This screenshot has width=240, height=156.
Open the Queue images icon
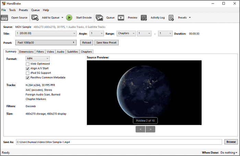(99, 18)
